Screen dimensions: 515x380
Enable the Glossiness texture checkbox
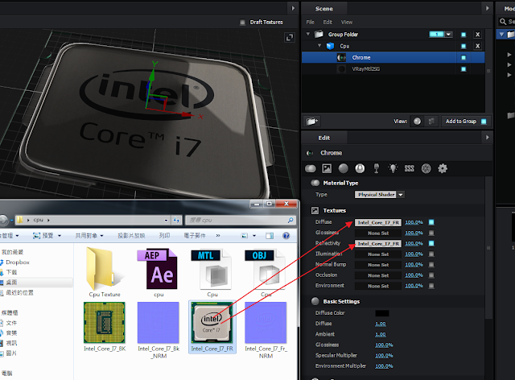pyautogui.click(x=431, y=233)
